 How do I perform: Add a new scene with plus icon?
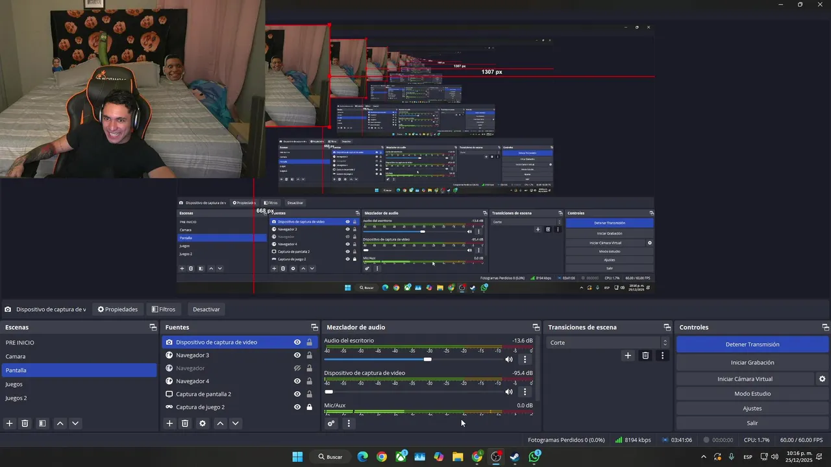click(x=10, y=424)
